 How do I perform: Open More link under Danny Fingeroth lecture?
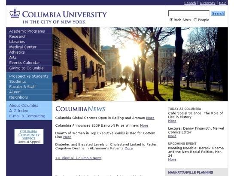click(x=172, y=136)
